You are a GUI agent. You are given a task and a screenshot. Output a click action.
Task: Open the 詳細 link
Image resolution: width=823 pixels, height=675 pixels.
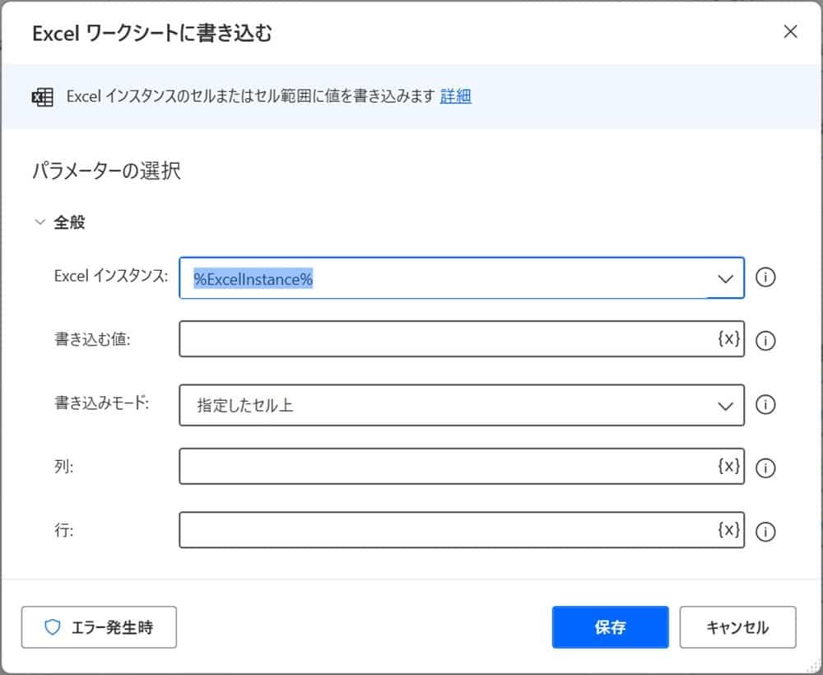click(x=455, y=96)
